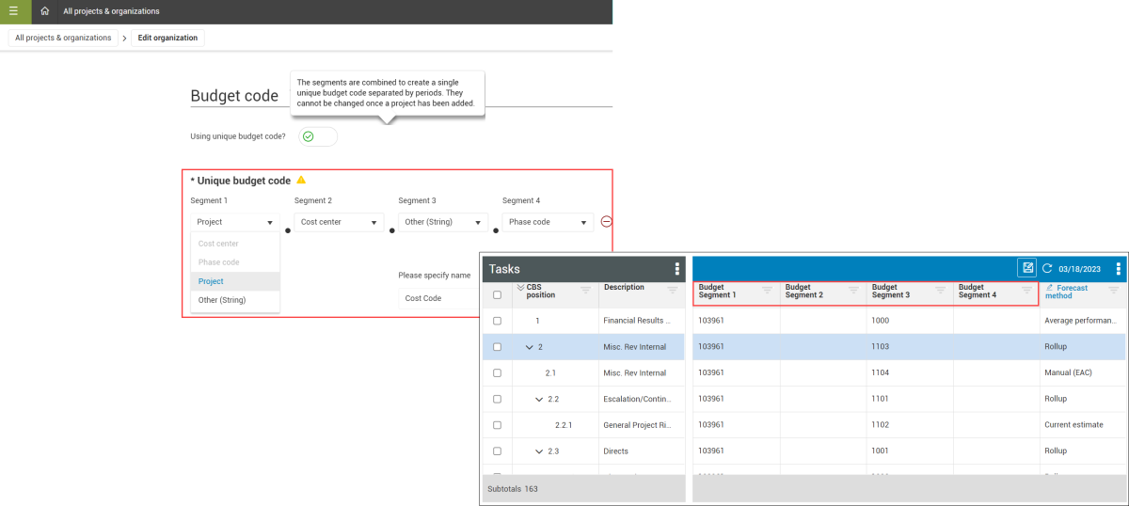The height and width of the screenshot is (506, 1129).
Task: Click the Cost Code name input field
Action: point(433,298)
